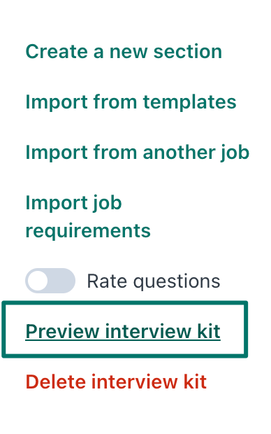Remove this interview kit
The height and width of the screenshot is (434, 271).
tap(116, 381)
